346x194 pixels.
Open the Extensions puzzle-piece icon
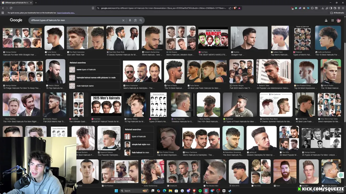tap(312, 8)
